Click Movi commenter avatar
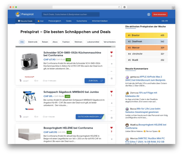 [x=127, y=139]
